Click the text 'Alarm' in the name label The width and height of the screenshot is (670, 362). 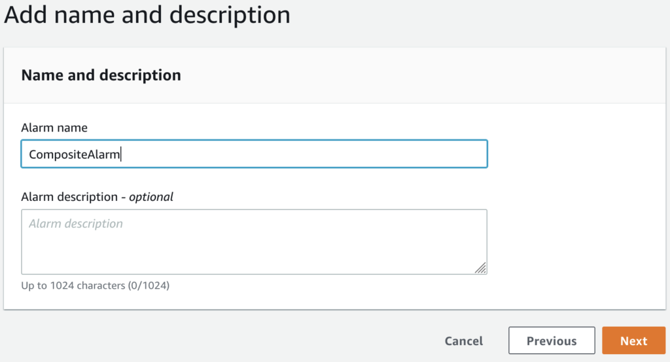[x=35, y=128]
